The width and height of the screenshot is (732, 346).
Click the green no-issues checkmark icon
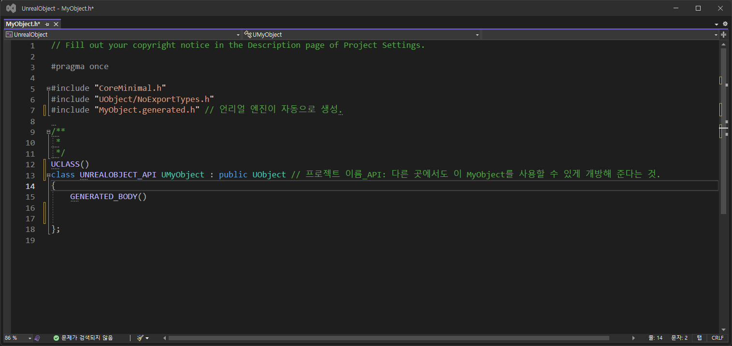pyautogui.click(x=56, y=338)
